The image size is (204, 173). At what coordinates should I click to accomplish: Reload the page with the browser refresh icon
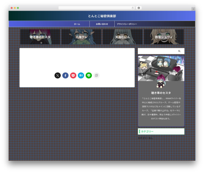pos(133,8)
